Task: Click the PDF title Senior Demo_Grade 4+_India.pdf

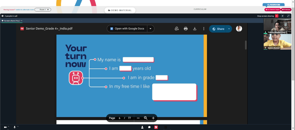Action: coord(49,29)
